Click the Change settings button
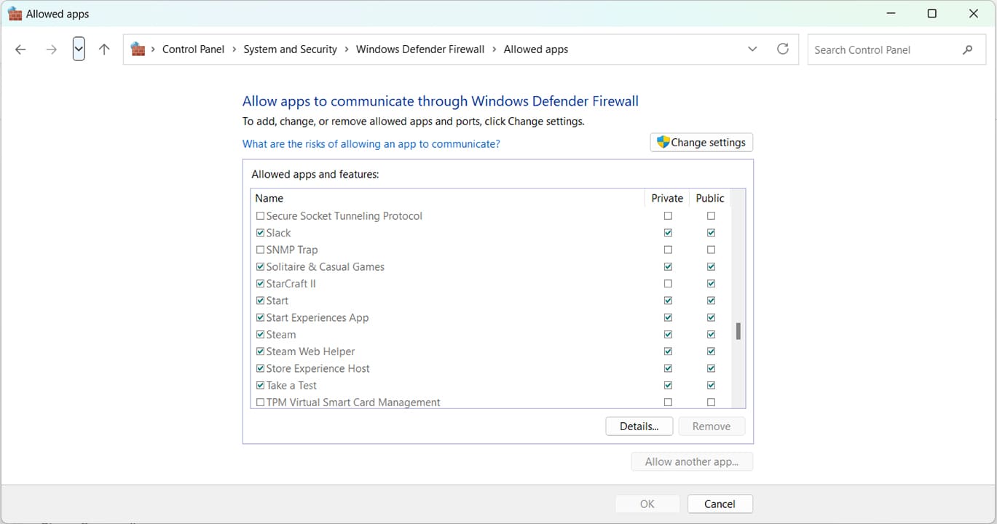This screenshot has width=997, height=524. point(701,143)
